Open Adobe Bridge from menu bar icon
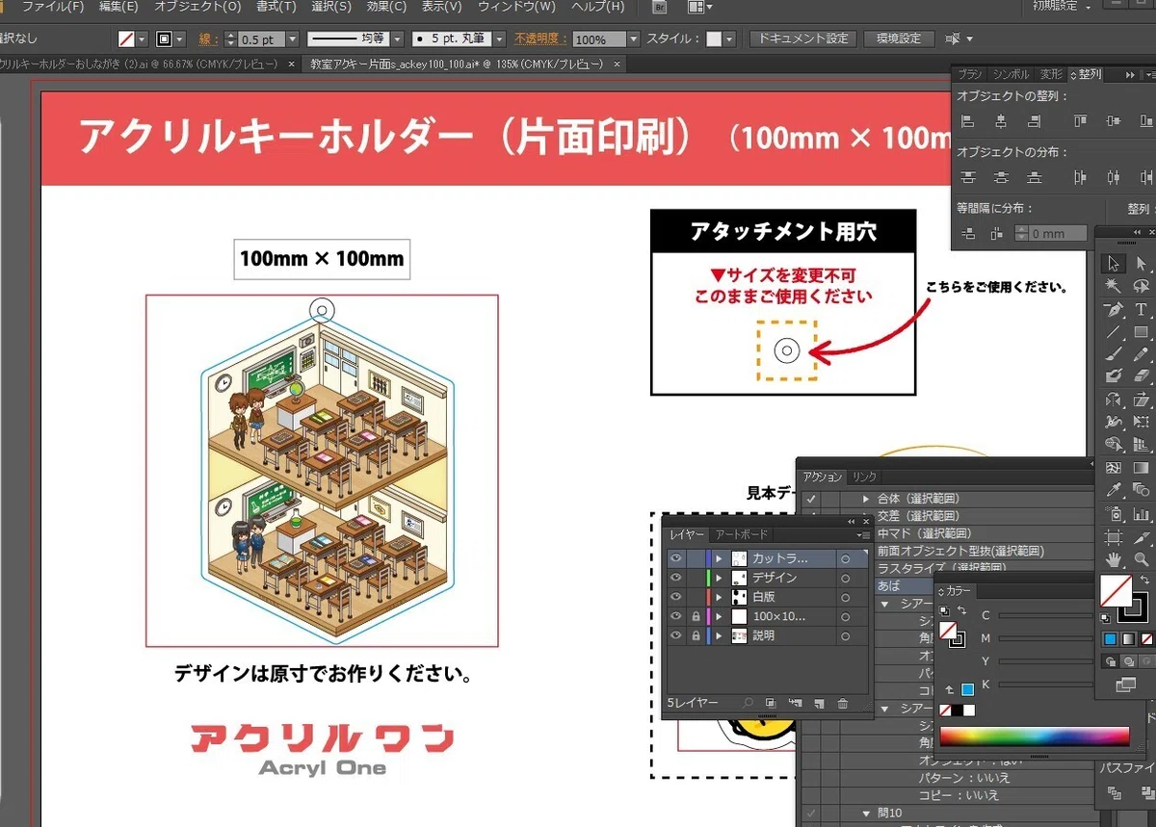Screen dimensions: 1156x827 (660, 7)
